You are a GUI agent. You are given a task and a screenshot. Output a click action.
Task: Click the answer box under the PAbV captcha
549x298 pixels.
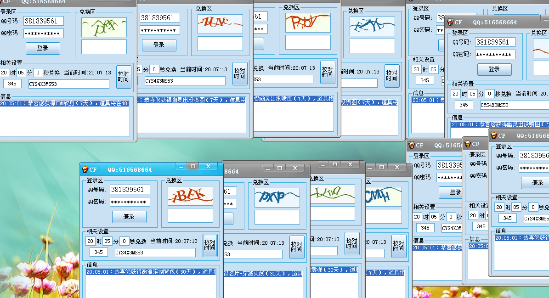308,42
